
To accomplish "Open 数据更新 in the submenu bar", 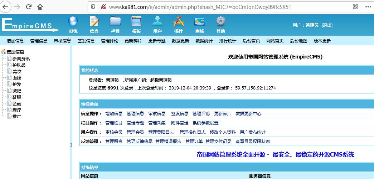I will 181,41.
